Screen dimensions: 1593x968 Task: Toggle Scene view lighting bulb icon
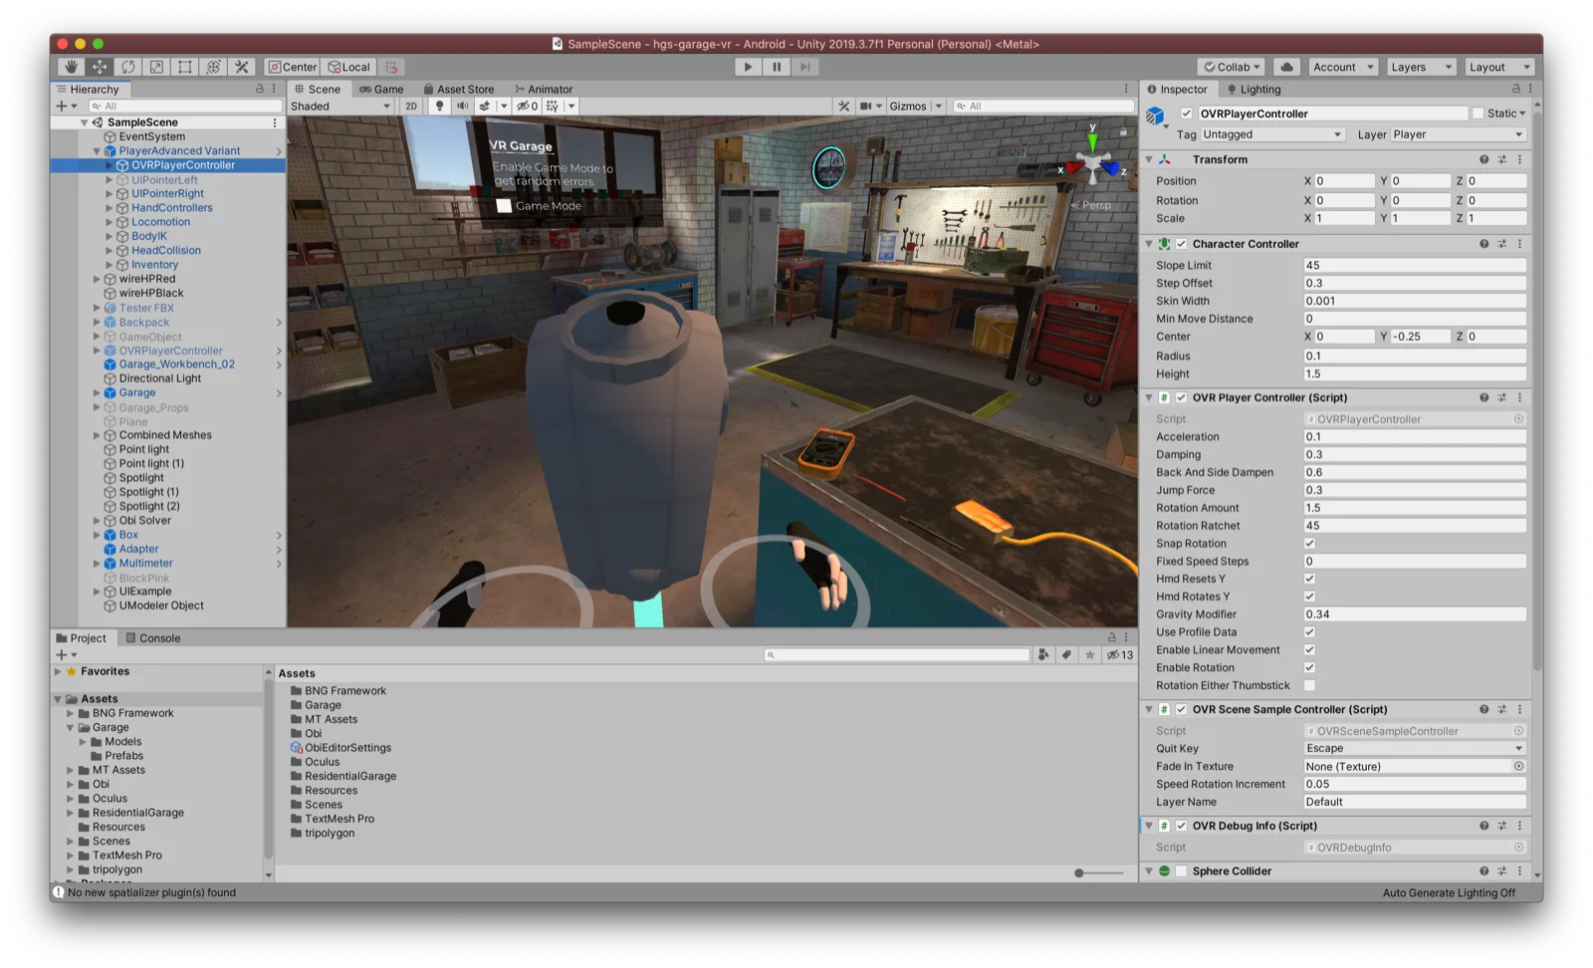(x=440, y=106)
